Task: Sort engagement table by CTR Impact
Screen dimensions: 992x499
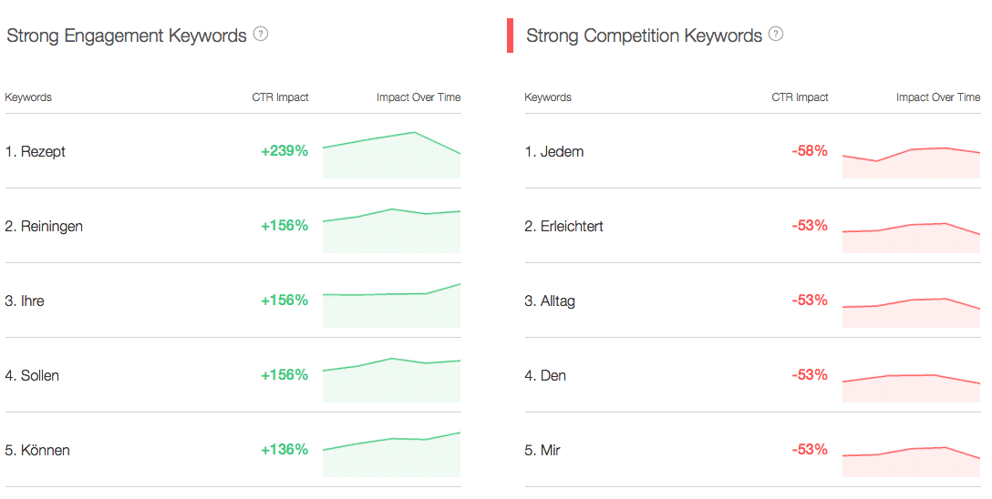Action: pos(280,97)
